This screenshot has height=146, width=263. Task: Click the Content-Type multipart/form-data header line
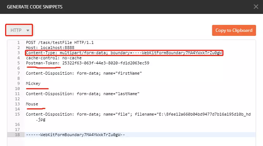tap(124, 53)
